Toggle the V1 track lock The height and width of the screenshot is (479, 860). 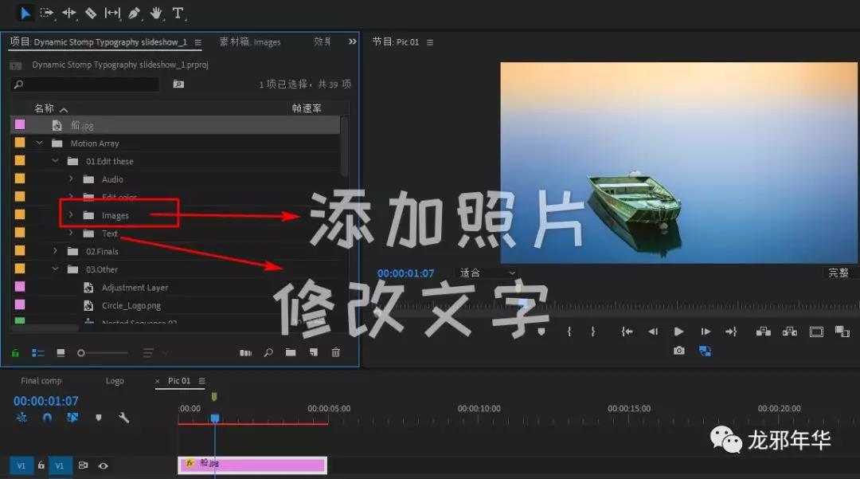pyautogui.click(x=41, y=465)
